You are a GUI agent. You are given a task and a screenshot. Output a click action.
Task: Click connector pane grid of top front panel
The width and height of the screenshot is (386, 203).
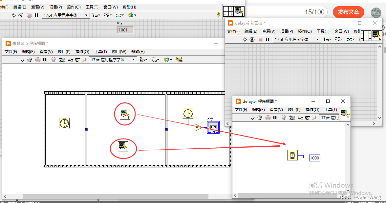(x=228, y=11)
